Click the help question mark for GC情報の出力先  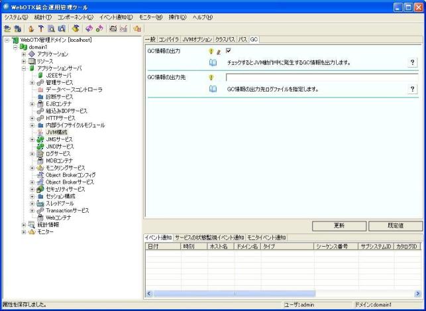[x=412, y=89]
